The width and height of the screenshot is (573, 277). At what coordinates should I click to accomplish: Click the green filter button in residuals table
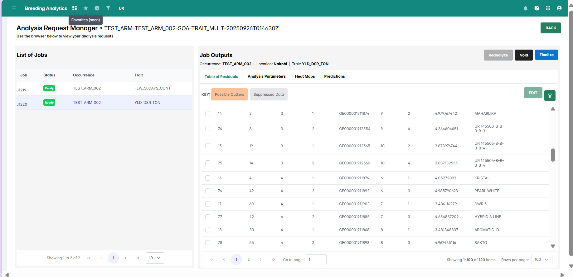[550, 95]
